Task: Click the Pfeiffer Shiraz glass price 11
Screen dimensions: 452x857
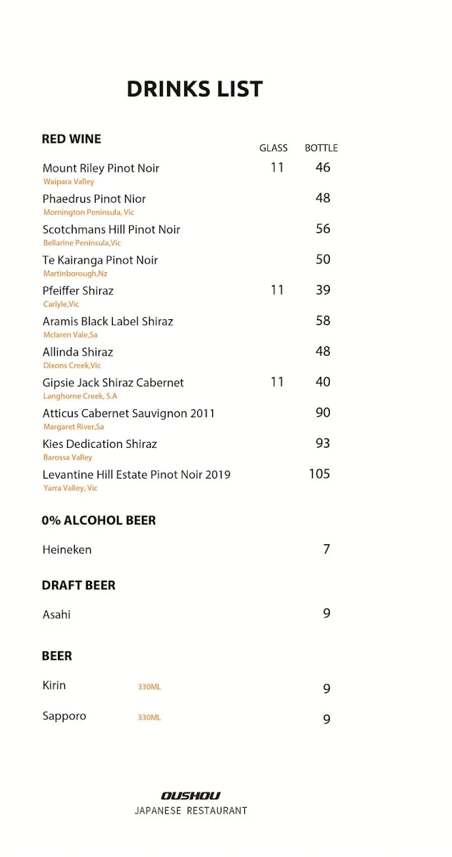Action: click(x=277, y=290)
